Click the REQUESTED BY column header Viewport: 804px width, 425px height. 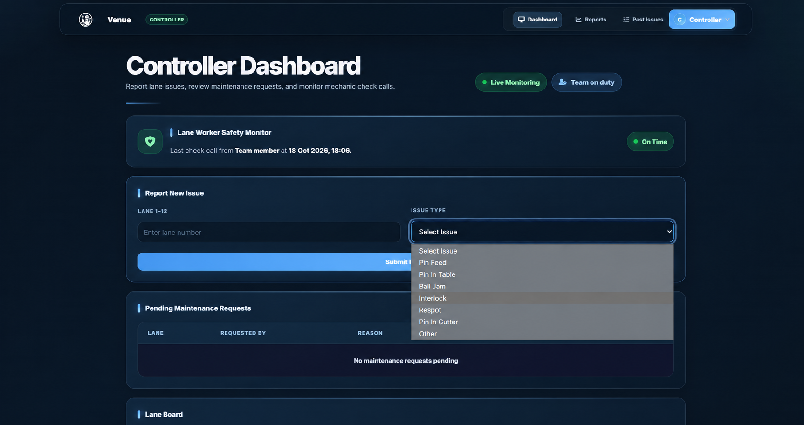pyautogui.click(x=243, y=333)
